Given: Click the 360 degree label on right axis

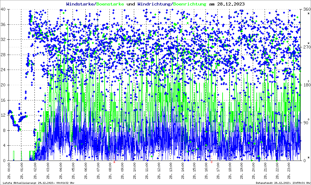Looking at the screenshot, I should tap(305, 9).
